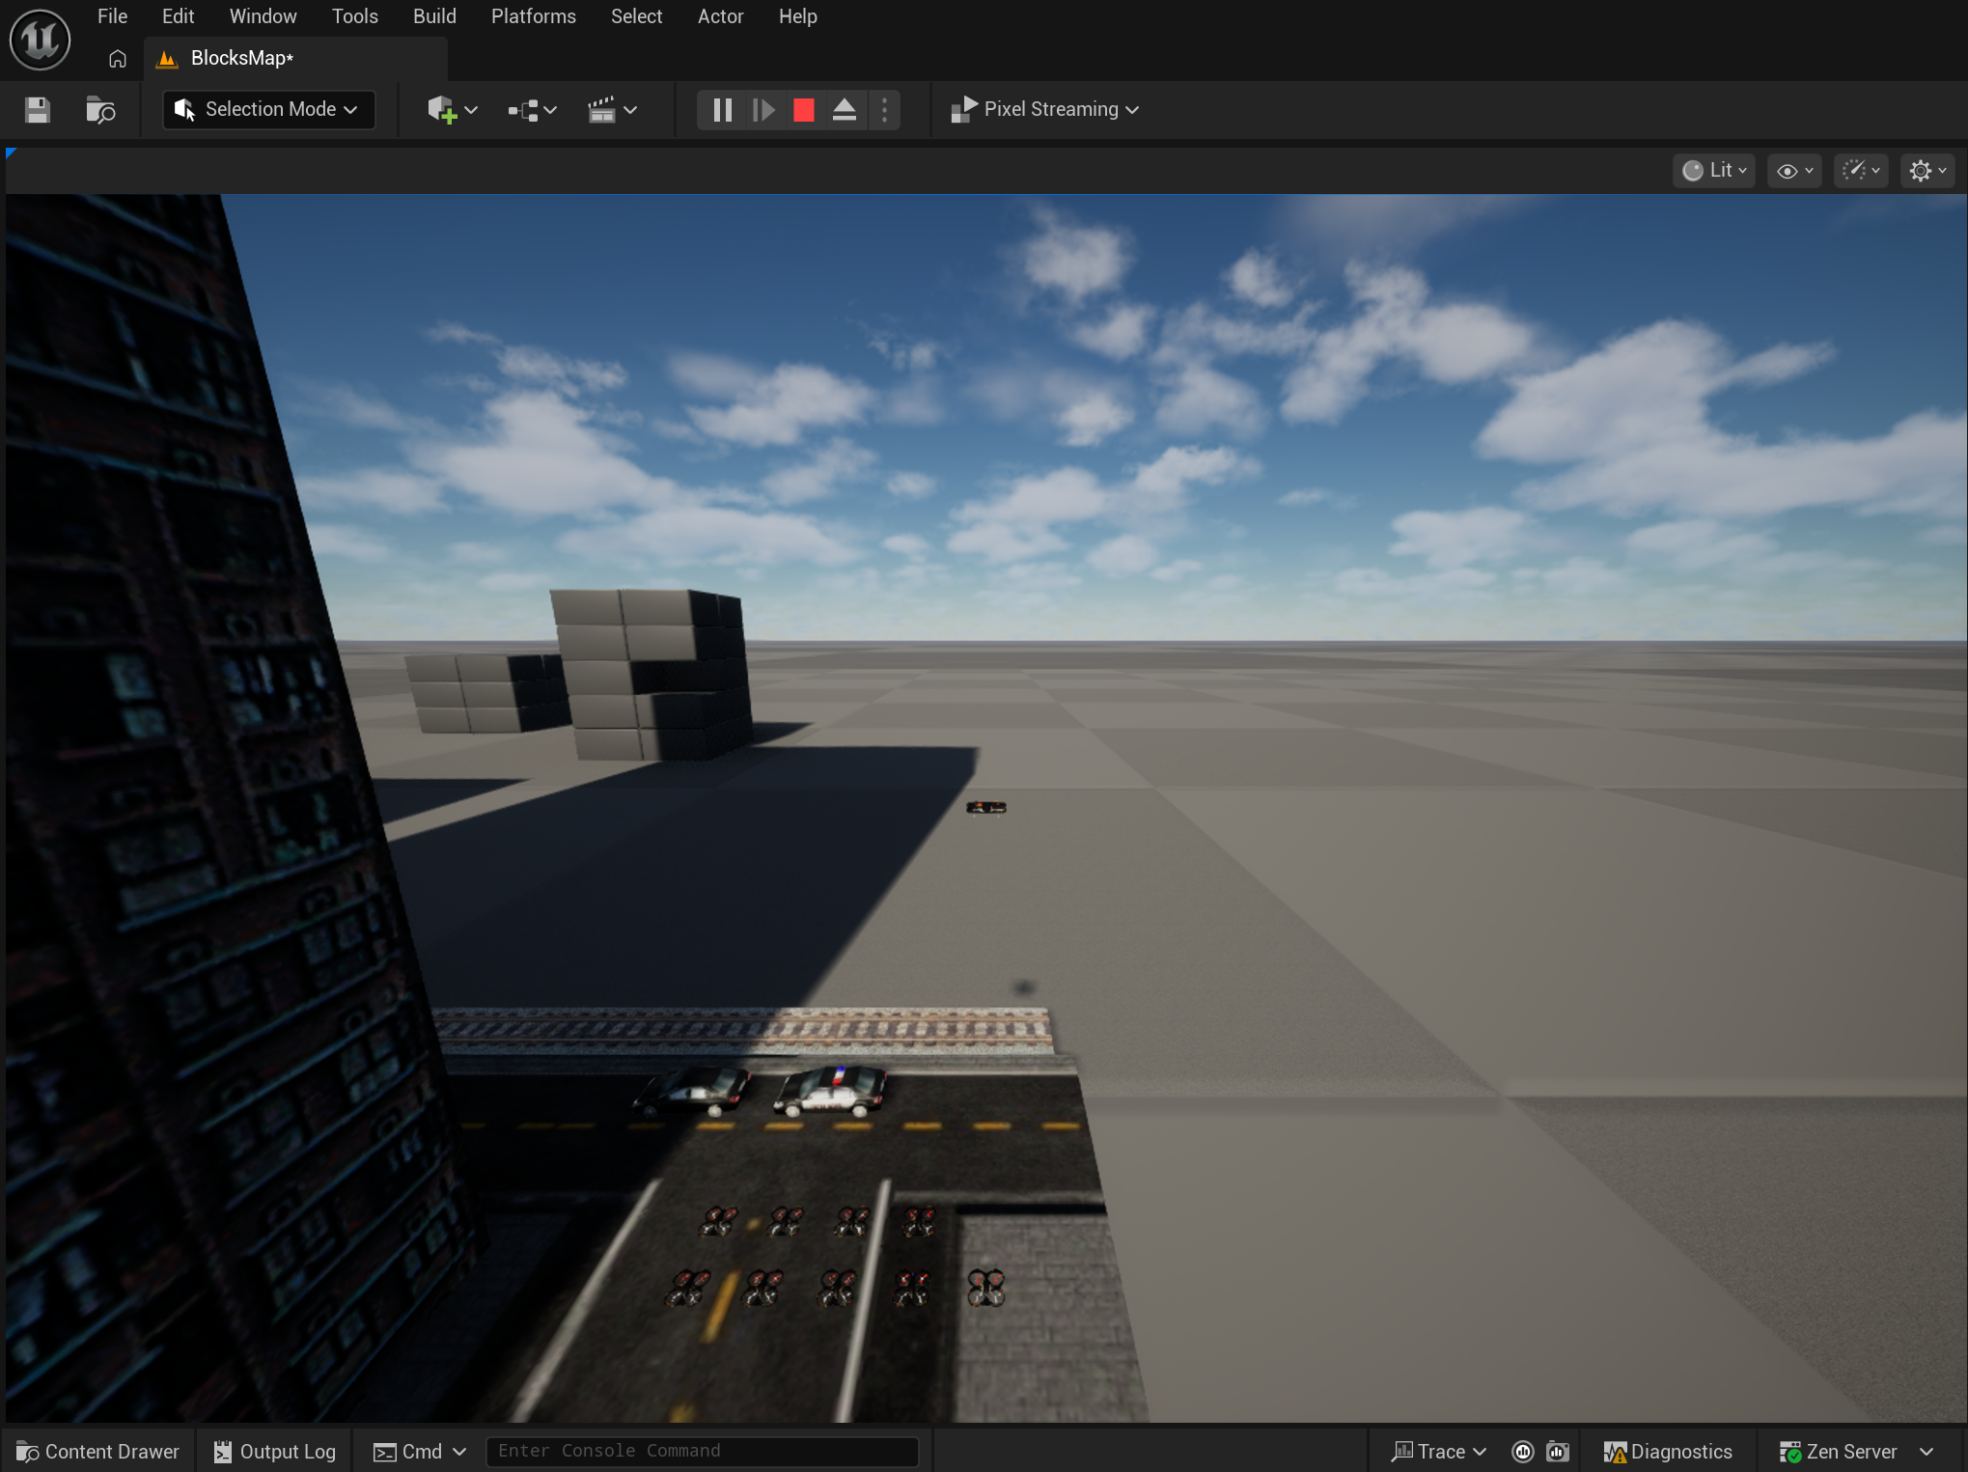Open the Cinematics clapperboard dropdown

point(612,110)
